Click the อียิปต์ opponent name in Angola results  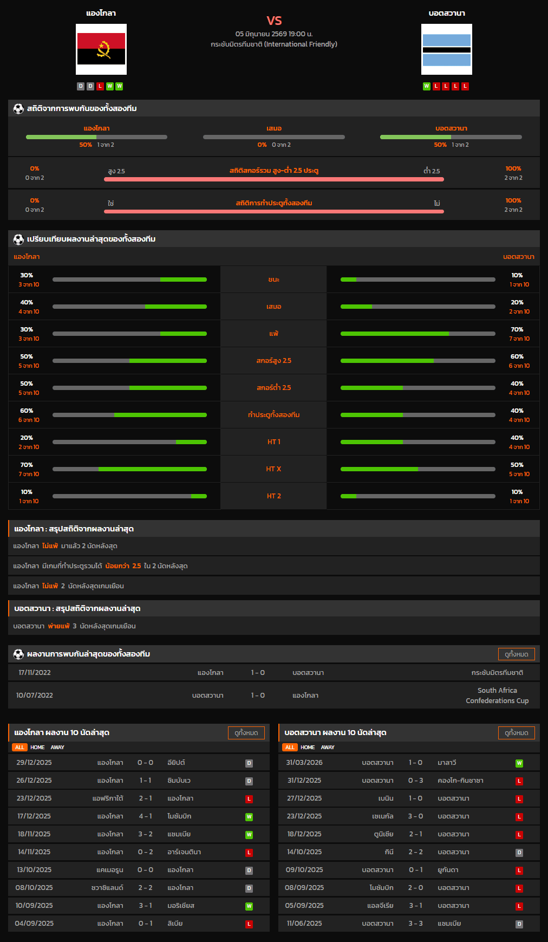tap(177, 763)
